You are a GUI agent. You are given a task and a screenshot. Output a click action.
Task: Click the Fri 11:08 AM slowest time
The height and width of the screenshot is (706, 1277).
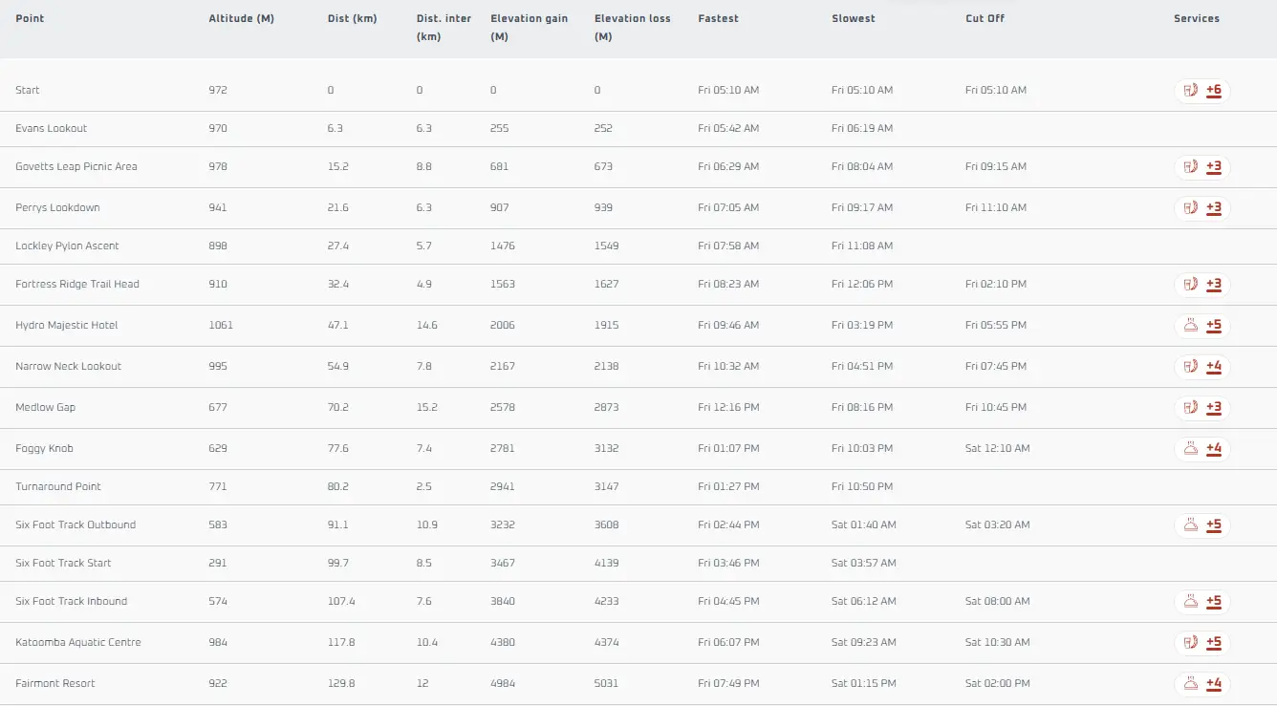862,246
